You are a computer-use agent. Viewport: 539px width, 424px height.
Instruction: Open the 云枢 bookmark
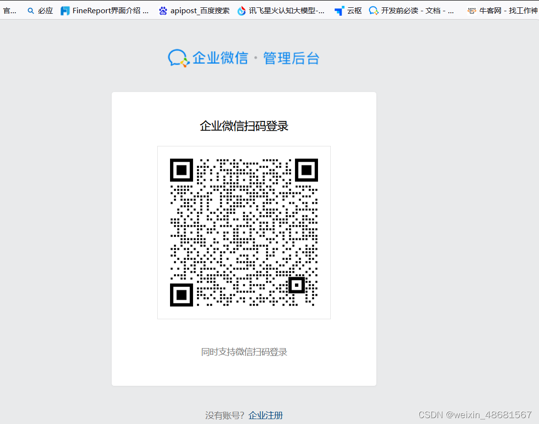(348, 11)
